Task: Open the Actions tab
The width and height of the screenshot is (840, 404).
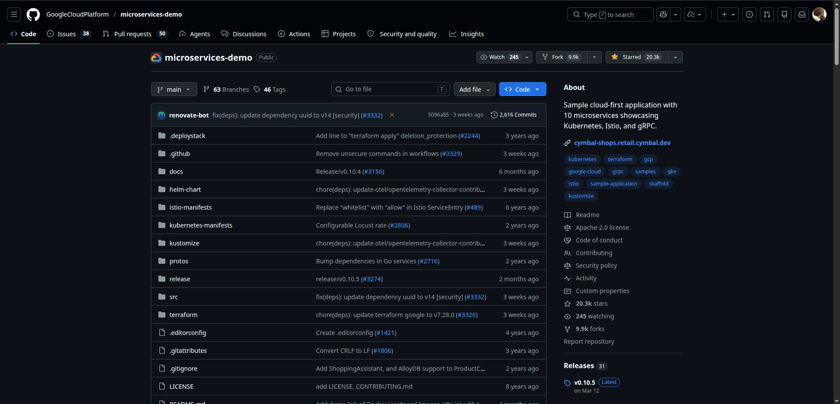Action: [294, 34]
